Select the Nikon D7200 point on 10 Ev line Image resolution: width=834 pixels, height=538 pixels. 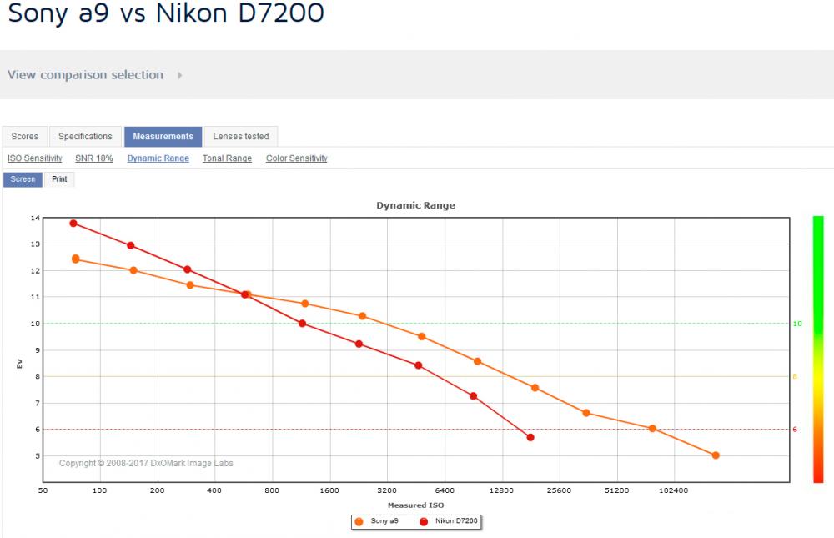302,324
